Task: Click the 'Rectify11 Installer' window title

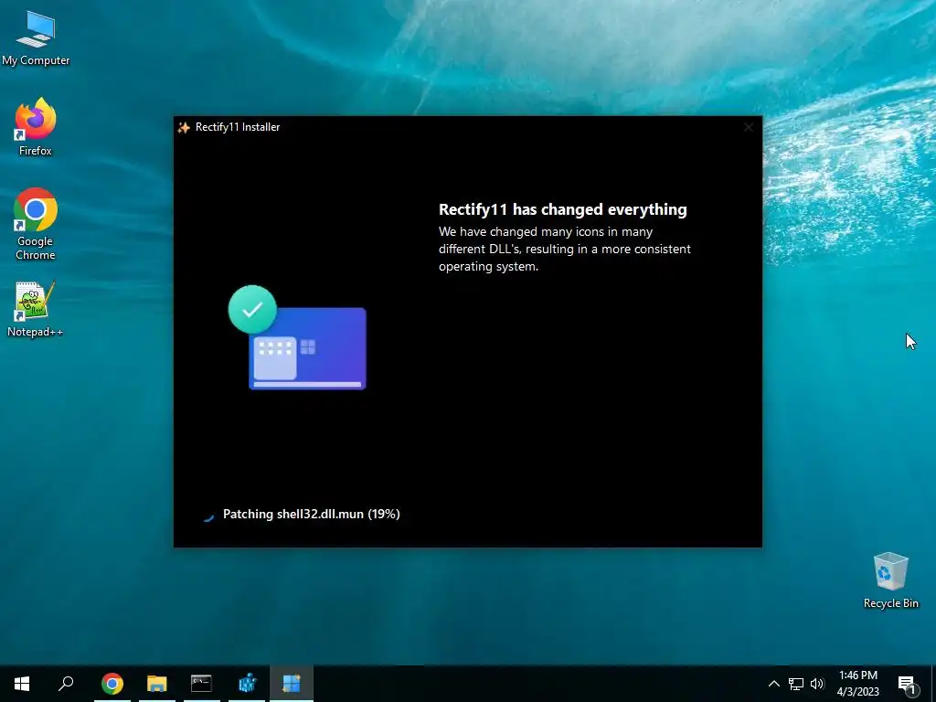Action: pos(238,127)
